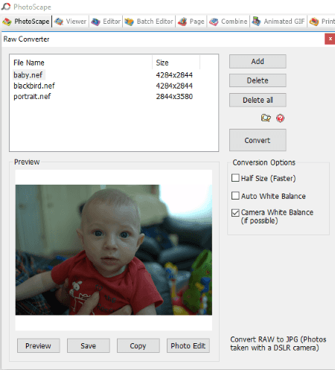
Task: Uncheck Camera White Balance option
Action: pos(235,213)
